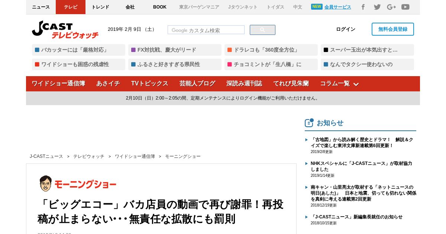This screenshot has height=234, width=446.
Task: Click the blue square beside バカッターには「厳格対応」
Action: pyautogui.click(x=37, y=50)
